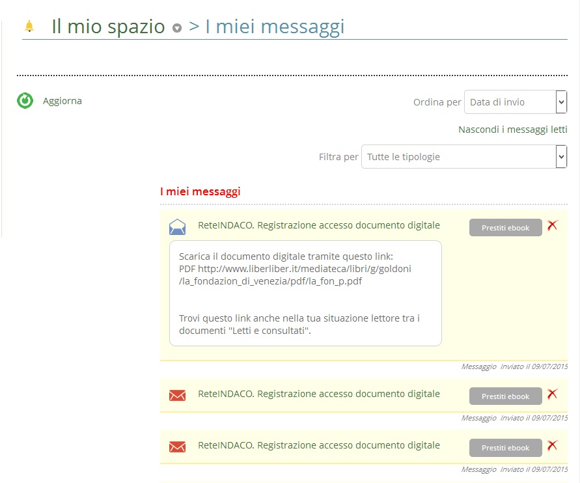Open the third ReteINDACO message title
Image resolution: width=580 pixels, height=483 pixels.
click(319, 445)
